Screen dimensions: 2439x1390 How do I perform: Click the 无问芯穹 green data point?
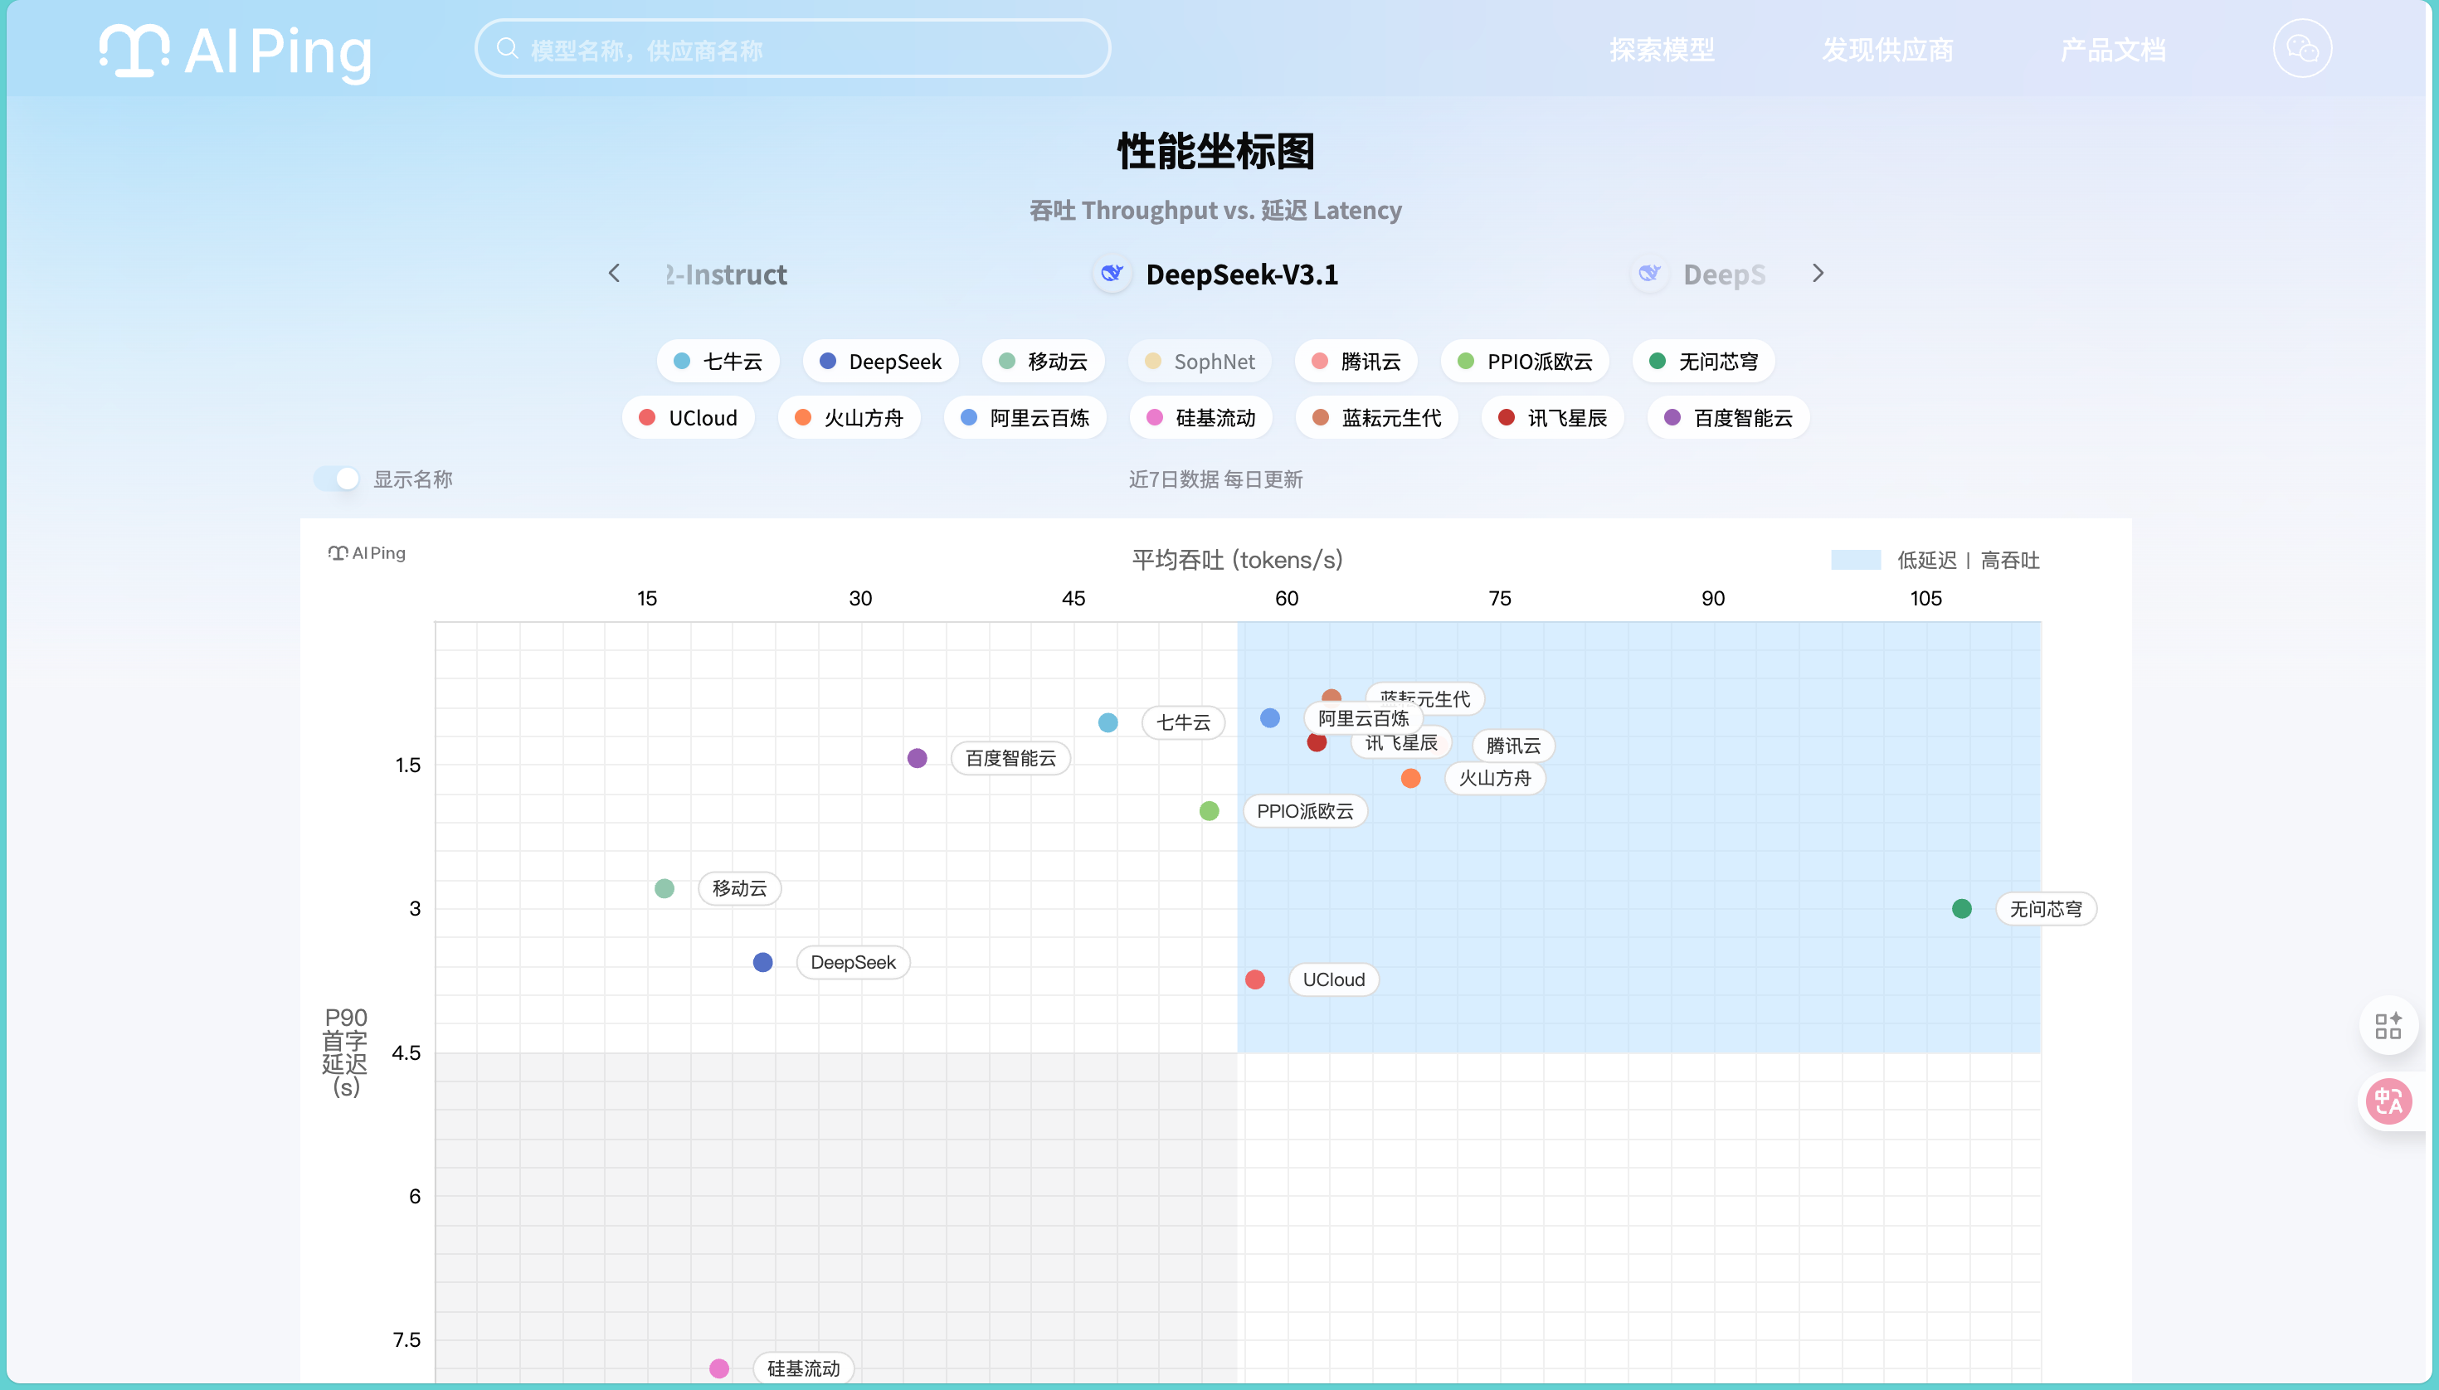pos(1961,909)
